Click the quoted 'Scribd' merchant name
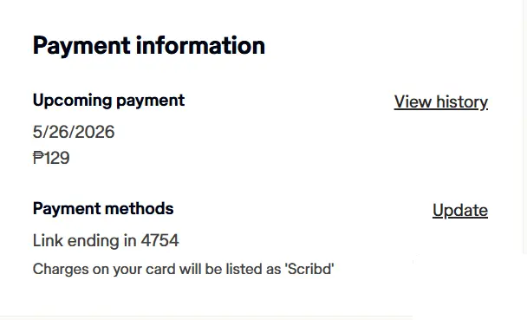Viewport: 527px width, 320px height. click(x=309, y=269)
